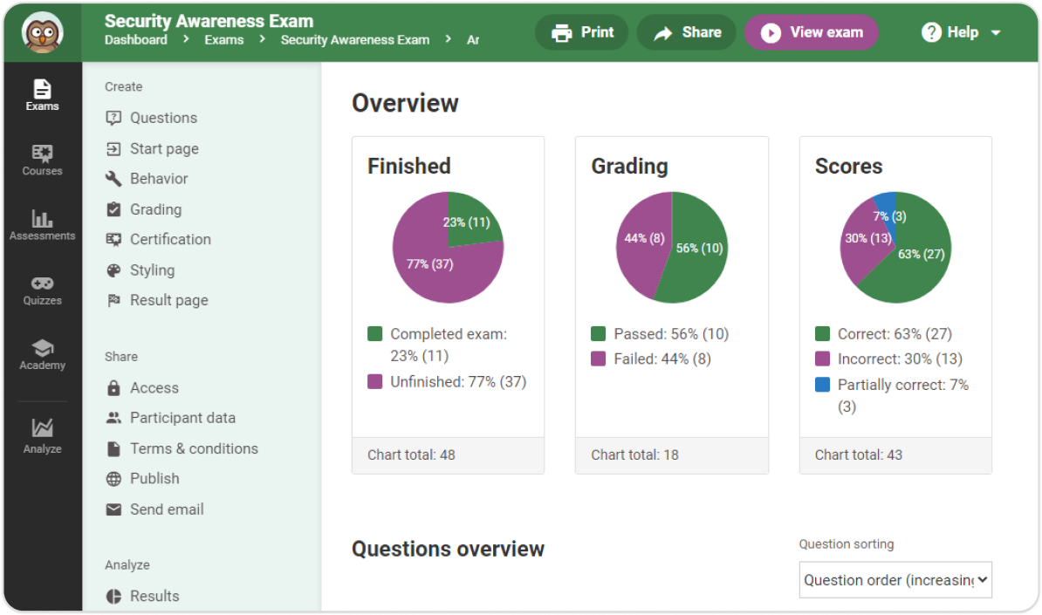This screenshot has height=615, width=1042.
Task: Click green Passed legend swatch
Action: click(x=598, y=333)
